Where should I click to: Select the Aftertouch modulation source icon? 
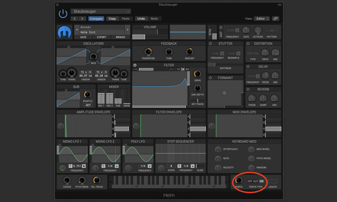point(218,149)
